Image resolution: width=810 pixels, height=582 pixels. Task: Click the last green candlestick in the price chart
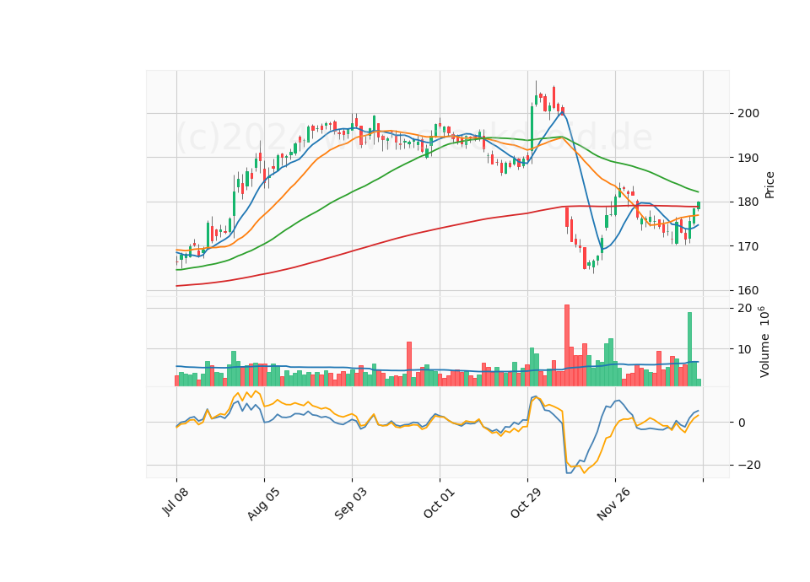click(699, 206)
